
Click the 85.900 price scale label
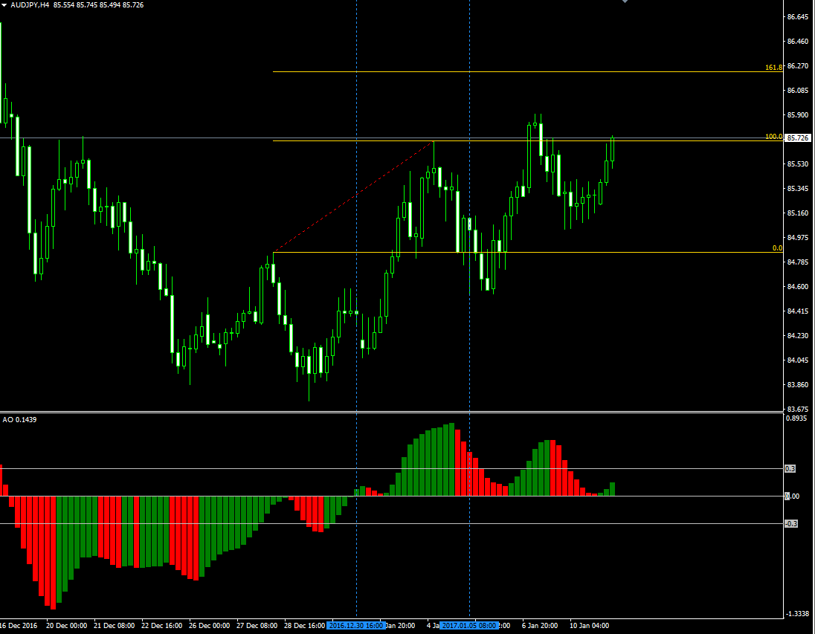[798, 115]
